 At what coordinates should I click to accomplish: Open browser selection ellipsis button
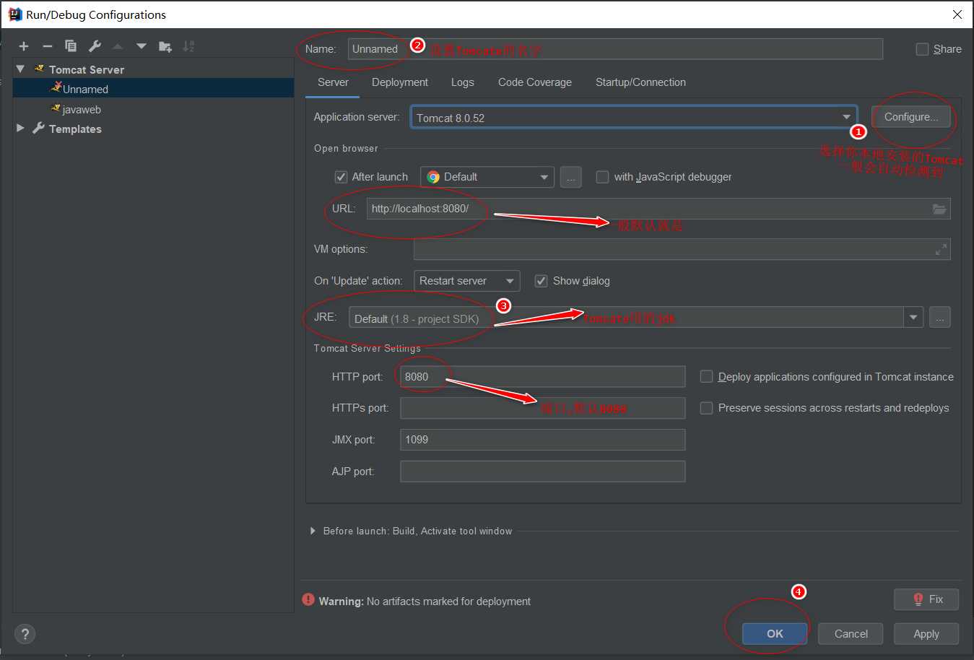tap(570, 177)
